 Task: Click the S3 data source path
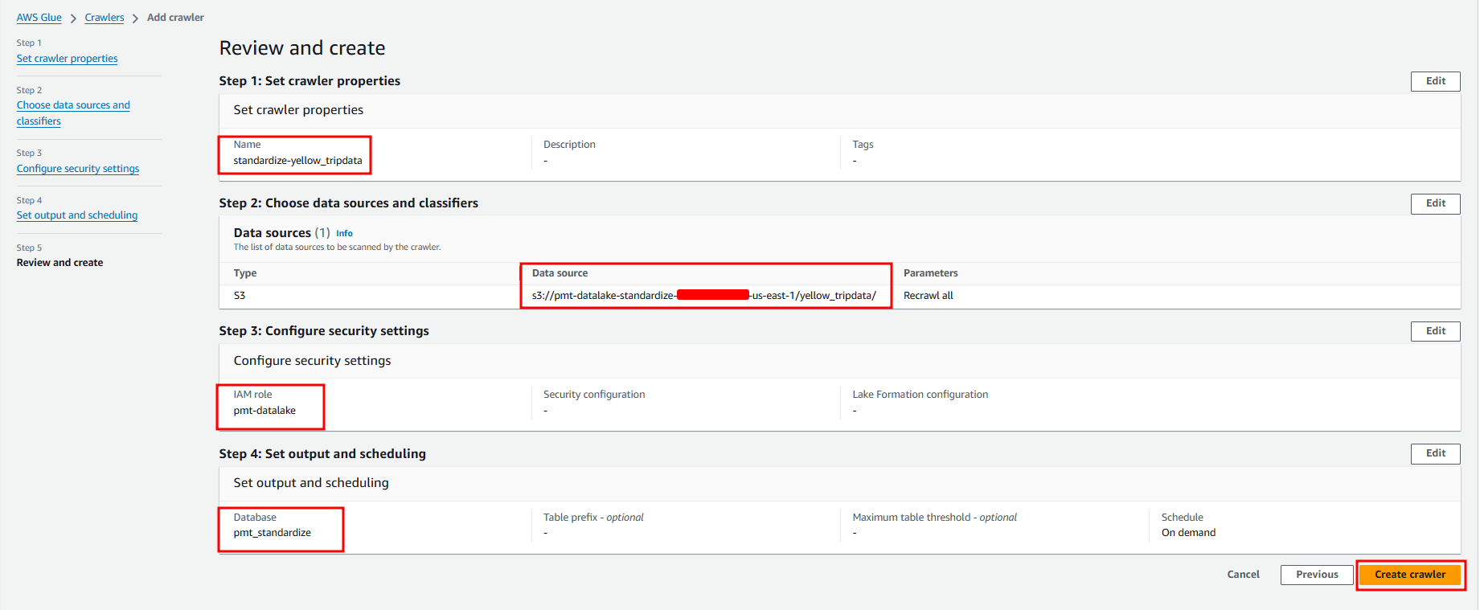click(x=703, y=296)
